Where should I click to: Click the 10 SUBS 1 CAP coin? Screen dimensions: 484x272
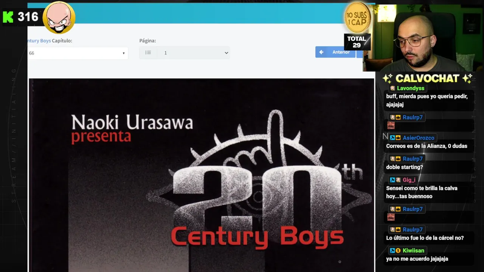point(357,18)
